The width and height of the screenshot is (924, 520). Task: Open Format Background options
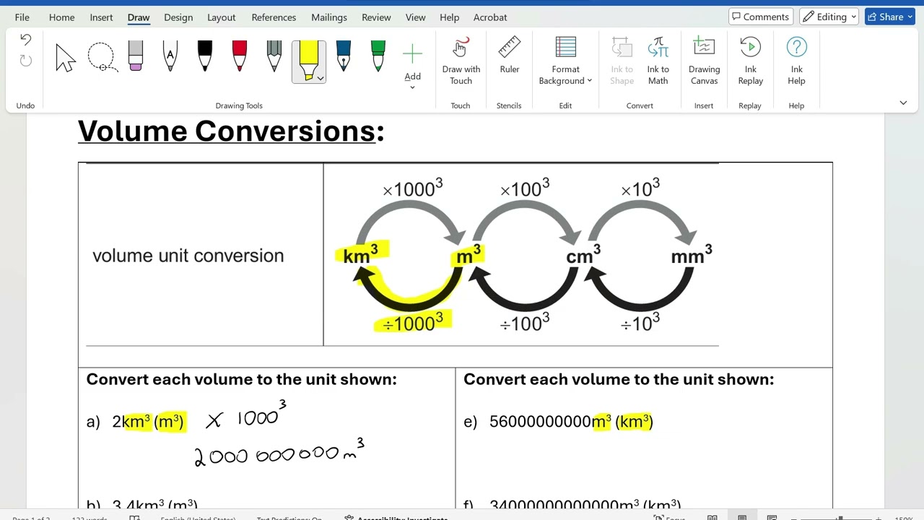tap(565, 61)
